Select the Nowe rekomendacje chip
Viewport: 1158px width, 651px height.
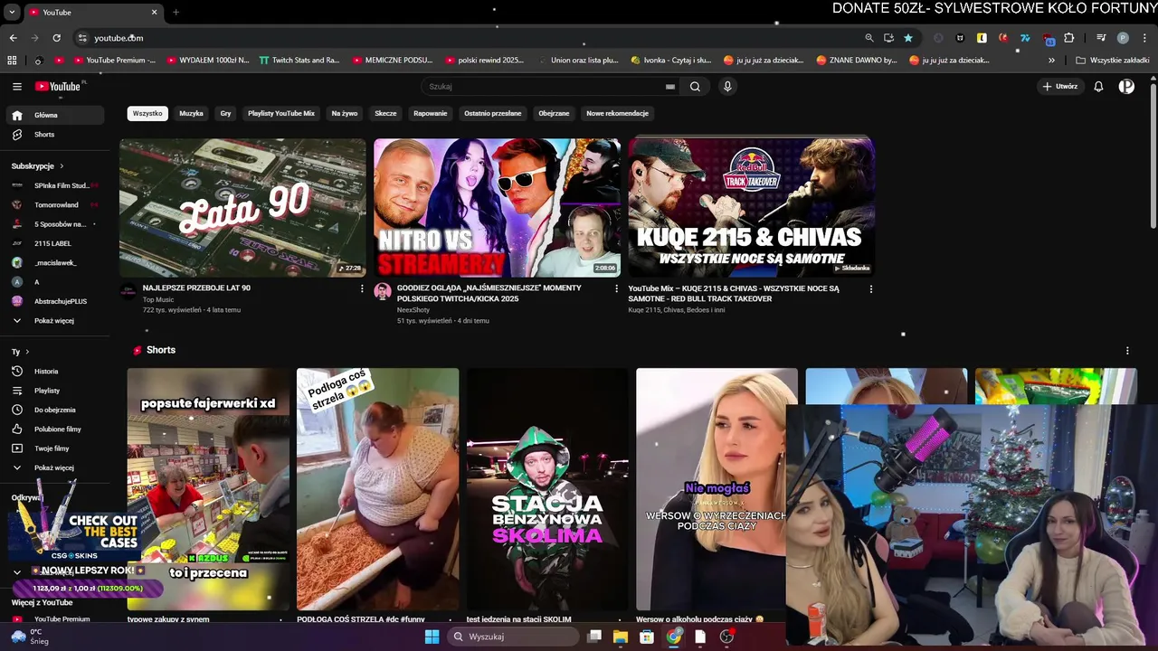coord(618,114)
